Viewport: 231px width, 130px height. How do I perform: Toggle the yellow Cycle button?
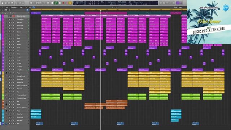(70, 3)
